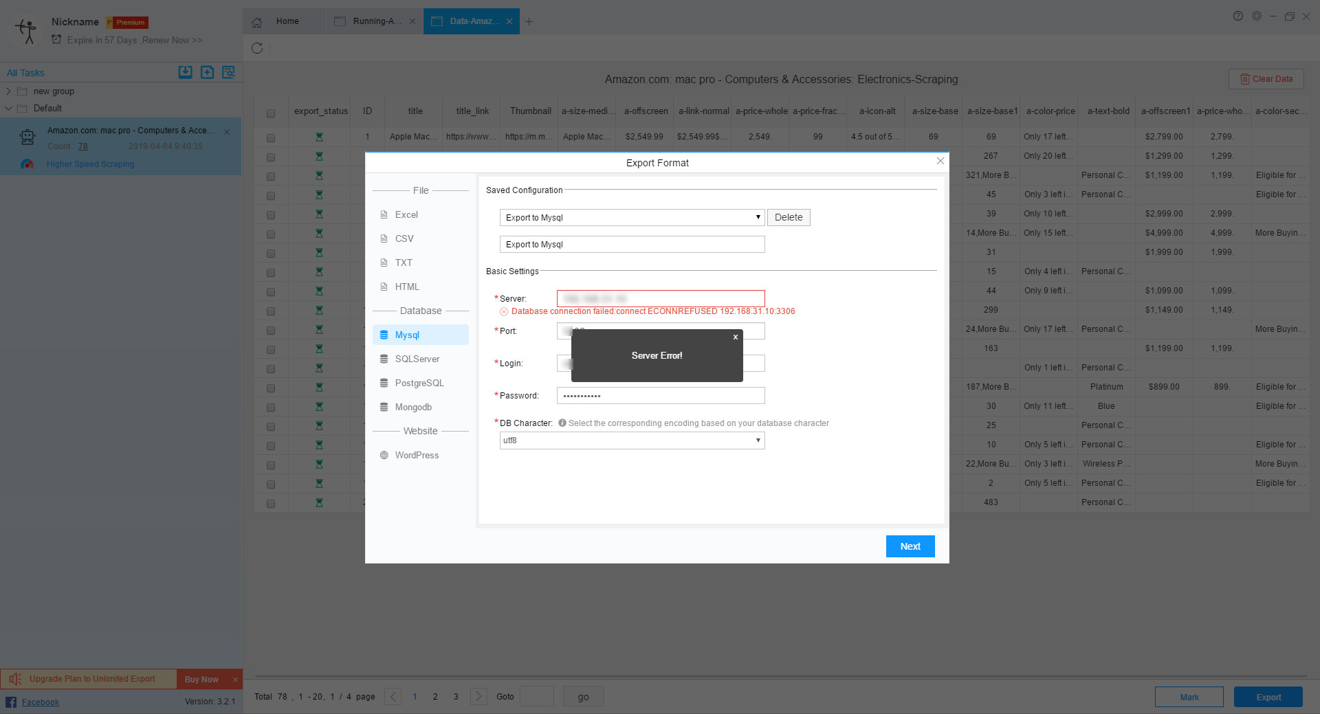Click the Next button
The image size is (1320, 714).
910,546
